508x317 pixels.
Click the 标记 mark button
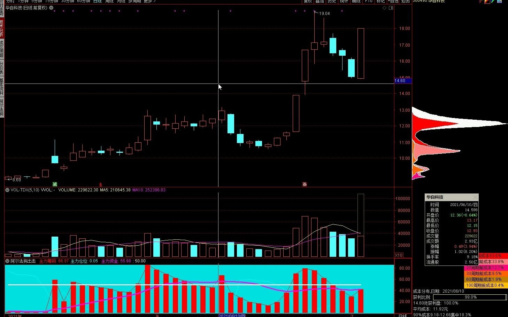pyautogui.click(x=381, y=1)
